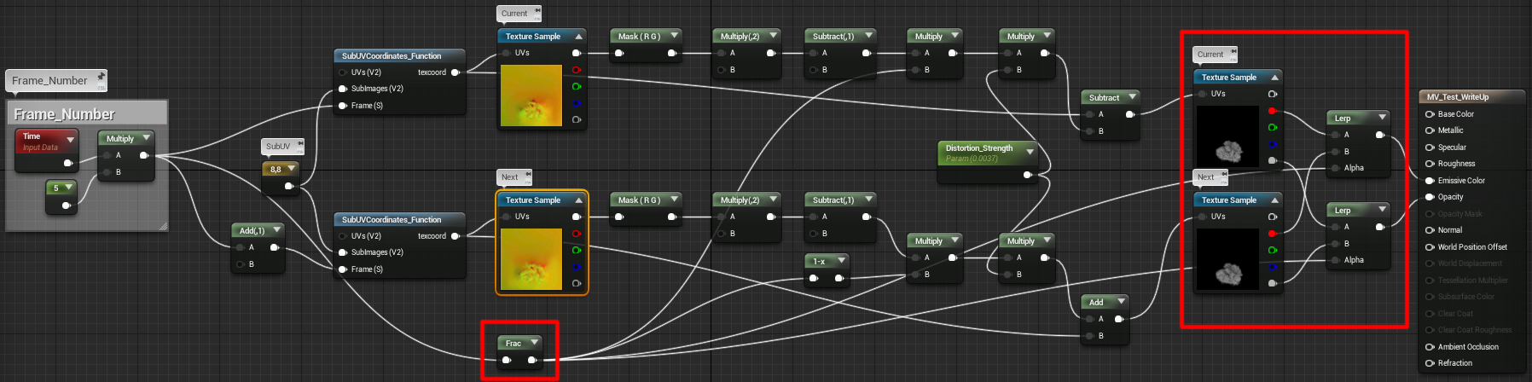The image size is (1532, 382).
Task: Click the Refraction input pin
Action: [x=1430, y=363]
